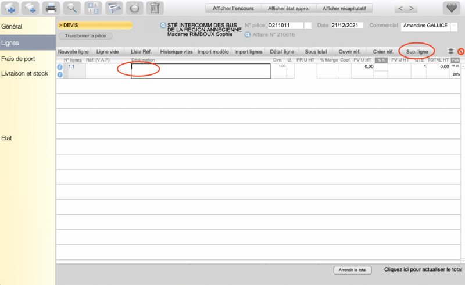The image size is (465, 285).
Task: Click the heart favorite icon
Action: click(452, 8)
